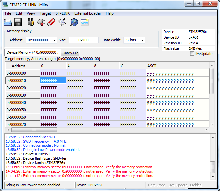
Task: Open the View menu
Action: pyautogui.click(x=31, y=13)
